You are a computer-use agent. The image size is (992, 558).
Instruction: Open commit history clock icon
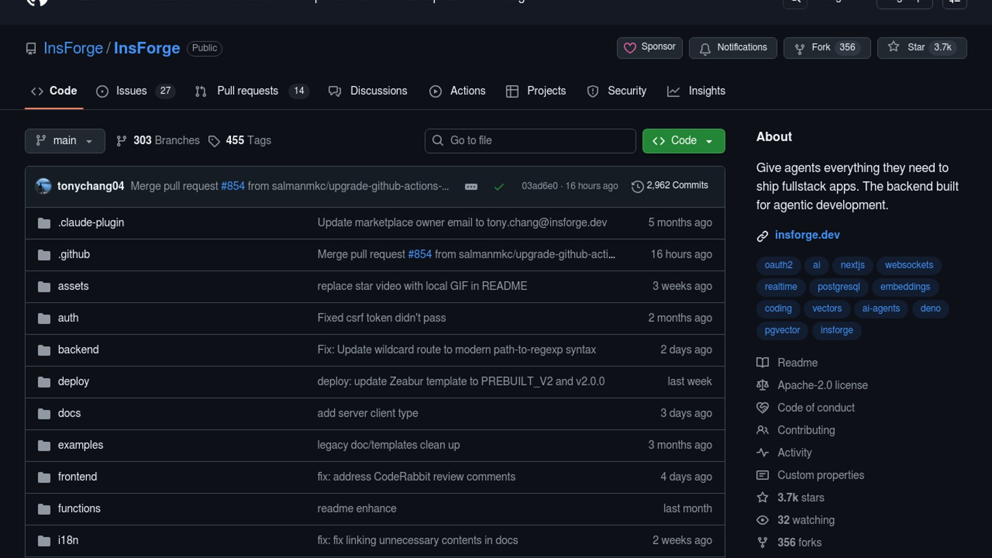point(638,186)
